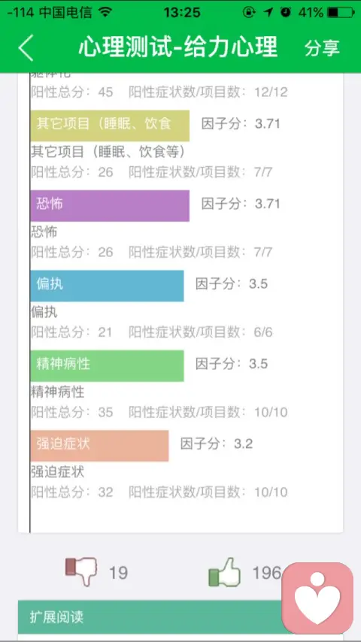Screen dimensions: 361x642
Task: Tap the 强迫症状 description text below bar
Action: tap(57, 471)
